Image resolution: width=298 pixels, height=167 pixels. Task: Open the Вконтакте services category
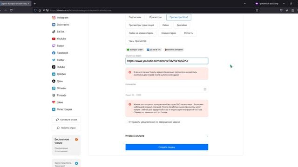click(61, 25)
